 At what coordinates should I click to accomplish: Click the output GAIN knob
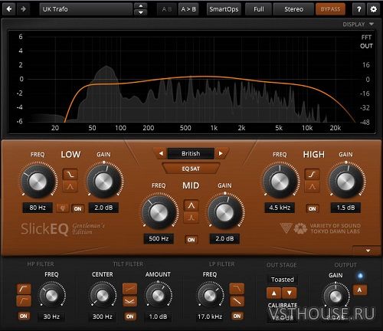pyautogui.click(x=336, y=296)
